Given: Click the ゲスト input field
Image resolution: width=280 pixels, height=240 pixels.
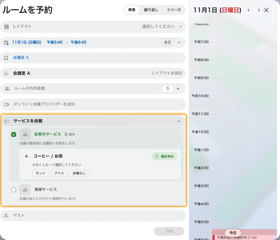Looking at the screenshot, I should [93, 216].
